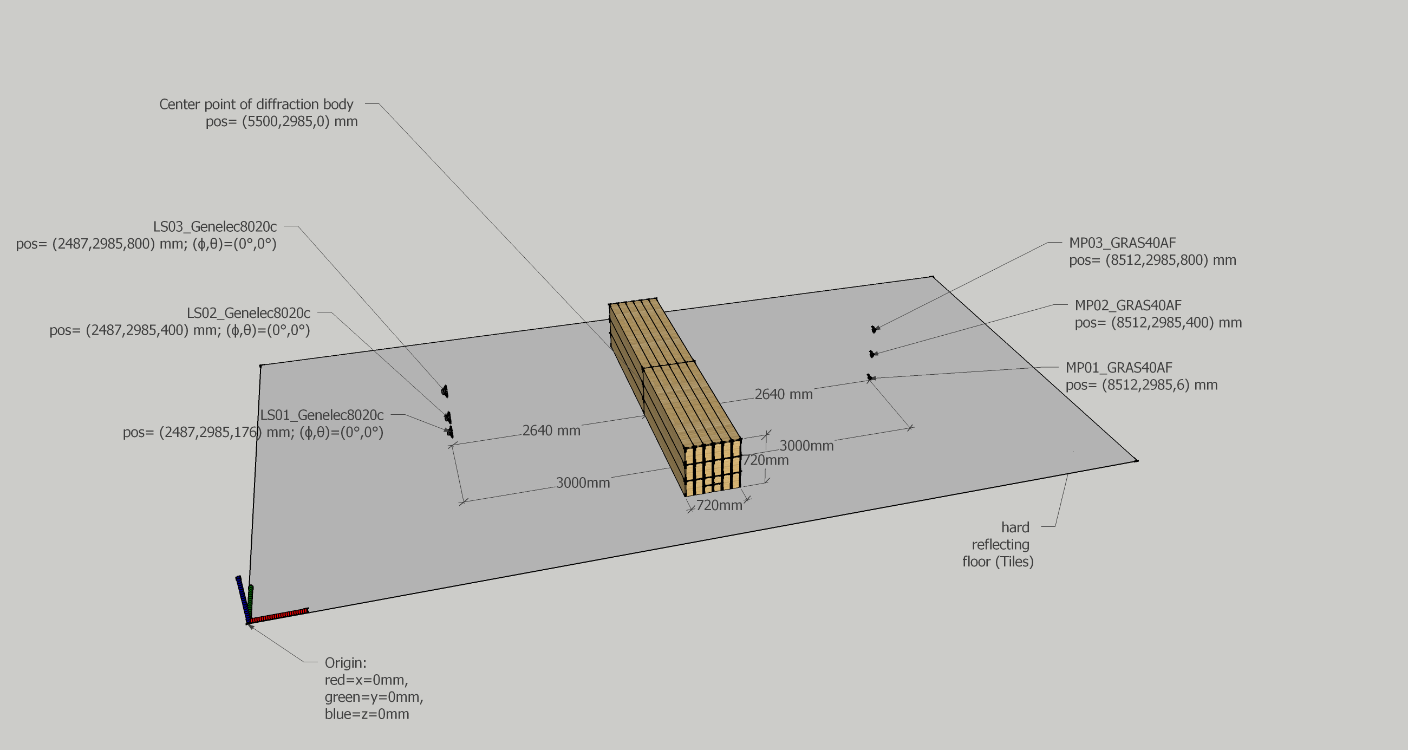The height and width of the screenshot is (750, 1408).
Task: Select the LS02_Genelec8020c label
Action: point(249,313)
